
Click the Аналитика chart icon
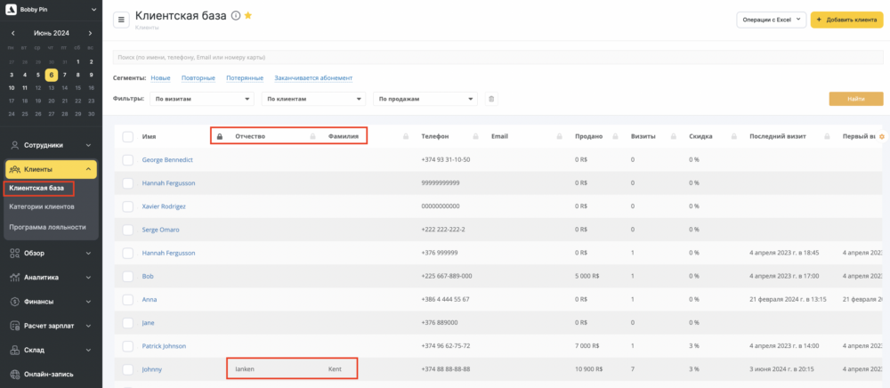click(x=15, y=278)
